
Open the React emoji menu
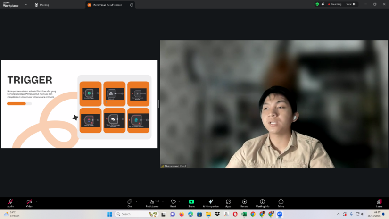173,202
